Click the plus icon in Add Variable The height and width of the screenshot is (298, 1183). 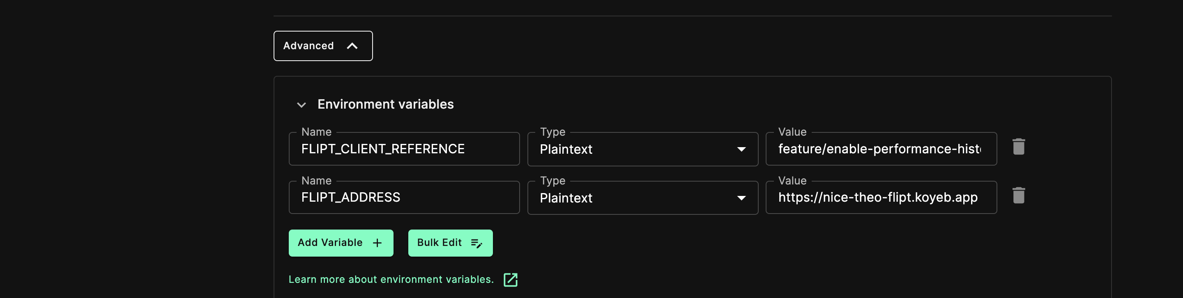(x=377, y=243)
